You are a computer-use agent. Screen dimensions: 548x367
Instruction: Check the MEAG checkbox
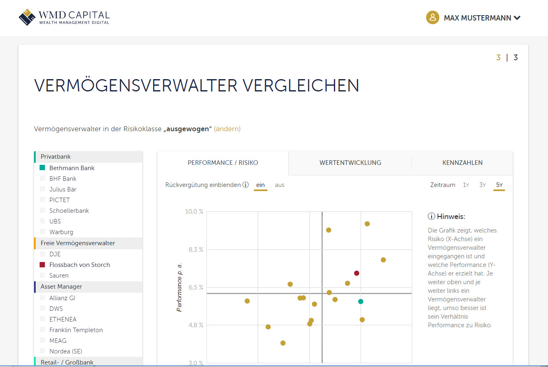click(42, 340)
